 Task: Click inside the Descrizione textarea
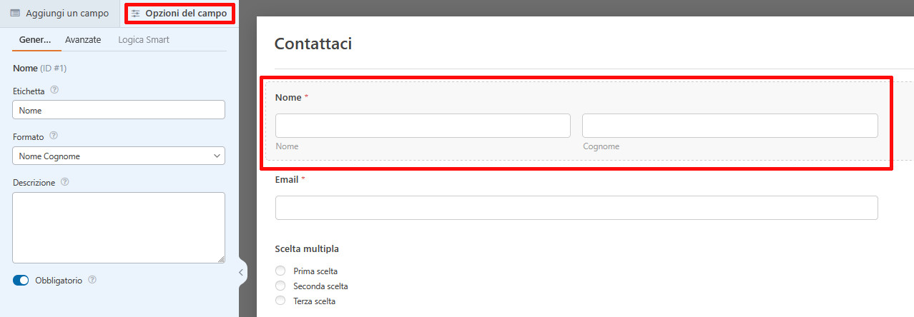point(119,228)
